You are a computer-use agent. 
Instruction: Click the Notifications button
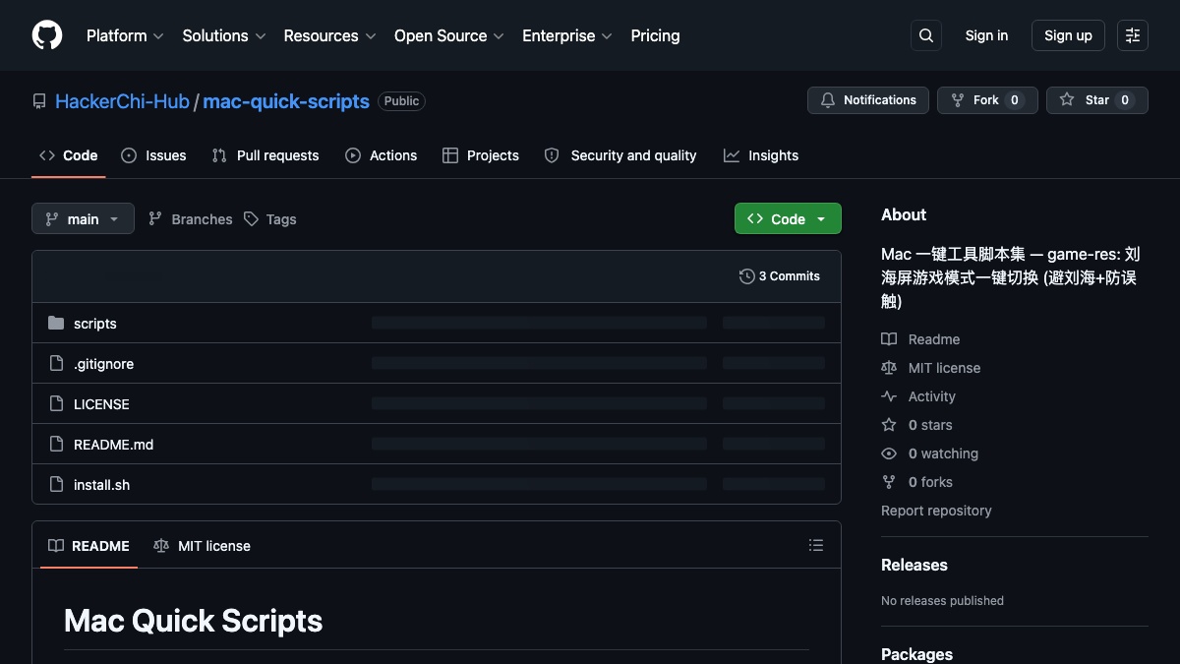[868, 100]
